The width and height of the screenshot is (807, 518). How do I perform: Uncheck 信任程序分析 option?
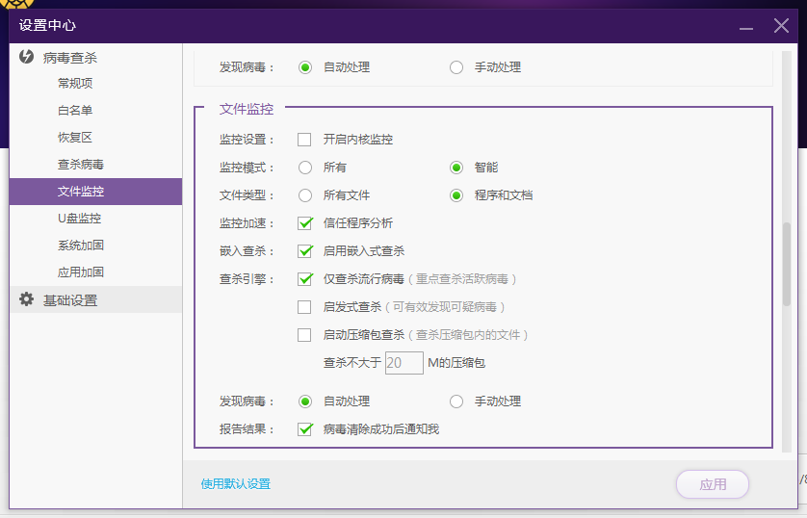coord(304,223)
